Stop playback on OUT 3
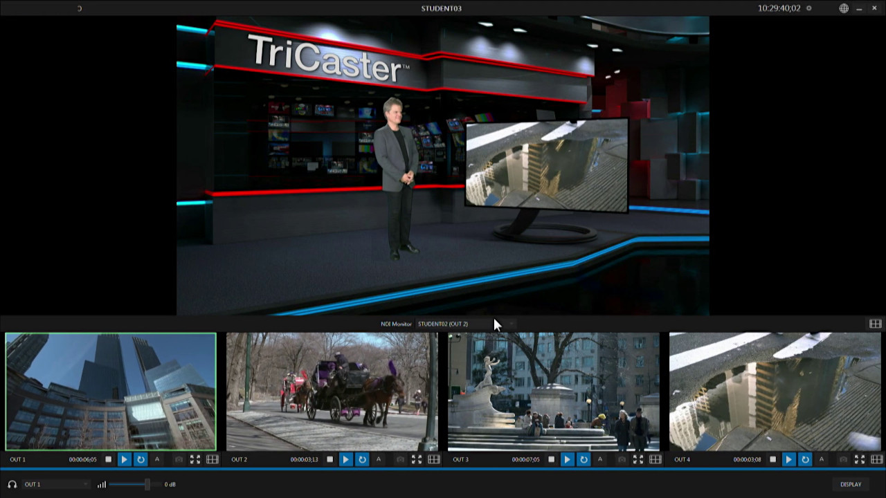Image resolution: width=886 pixels, height=498 pixels. pyautogui.click(x=551, y=459)
